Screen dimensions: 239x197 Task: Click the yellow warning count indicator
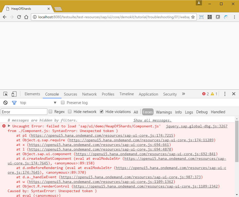point(214,94)
